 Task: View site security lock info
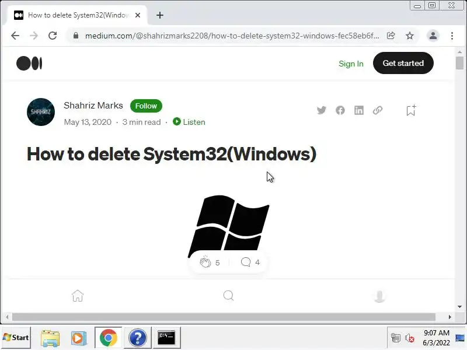[x=76, y=36]
